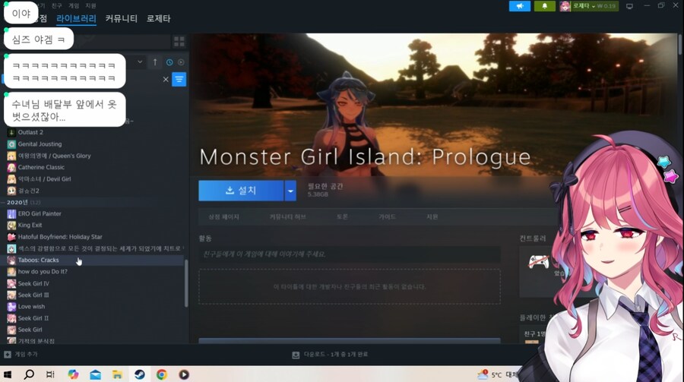
Task: Open the 커뮤니티 허브 link
Action: click(x=287, y=216)
